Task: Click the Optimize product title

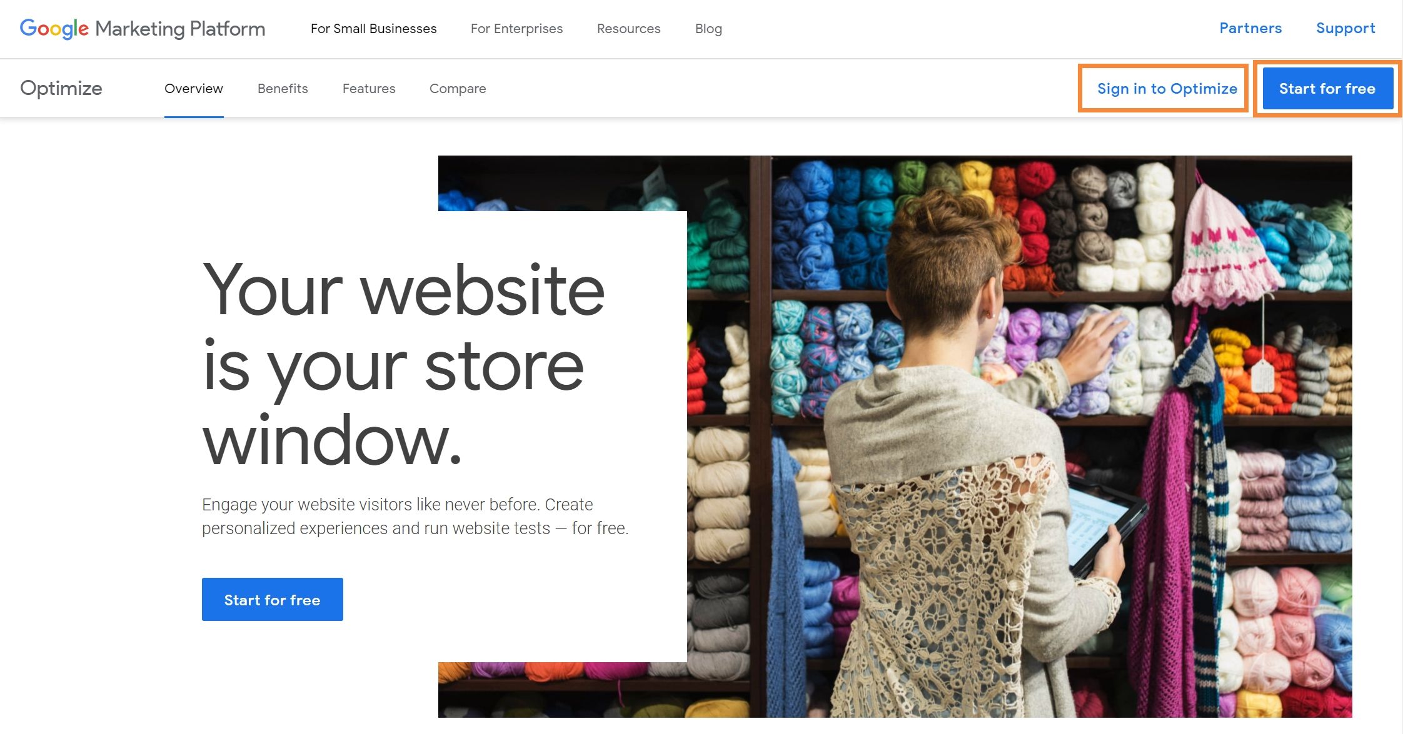Action: tap(61, 88)
